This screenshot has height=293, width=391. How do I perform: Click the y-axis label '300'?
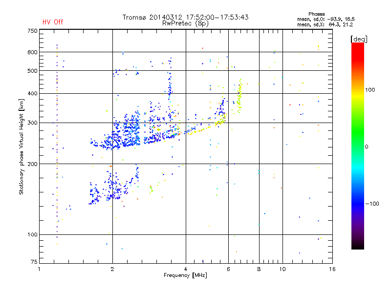32,123
